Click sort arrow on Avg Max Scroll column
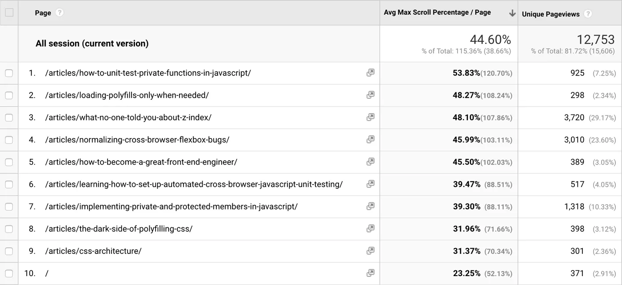622x285 pixels. [x=512, y=13]
